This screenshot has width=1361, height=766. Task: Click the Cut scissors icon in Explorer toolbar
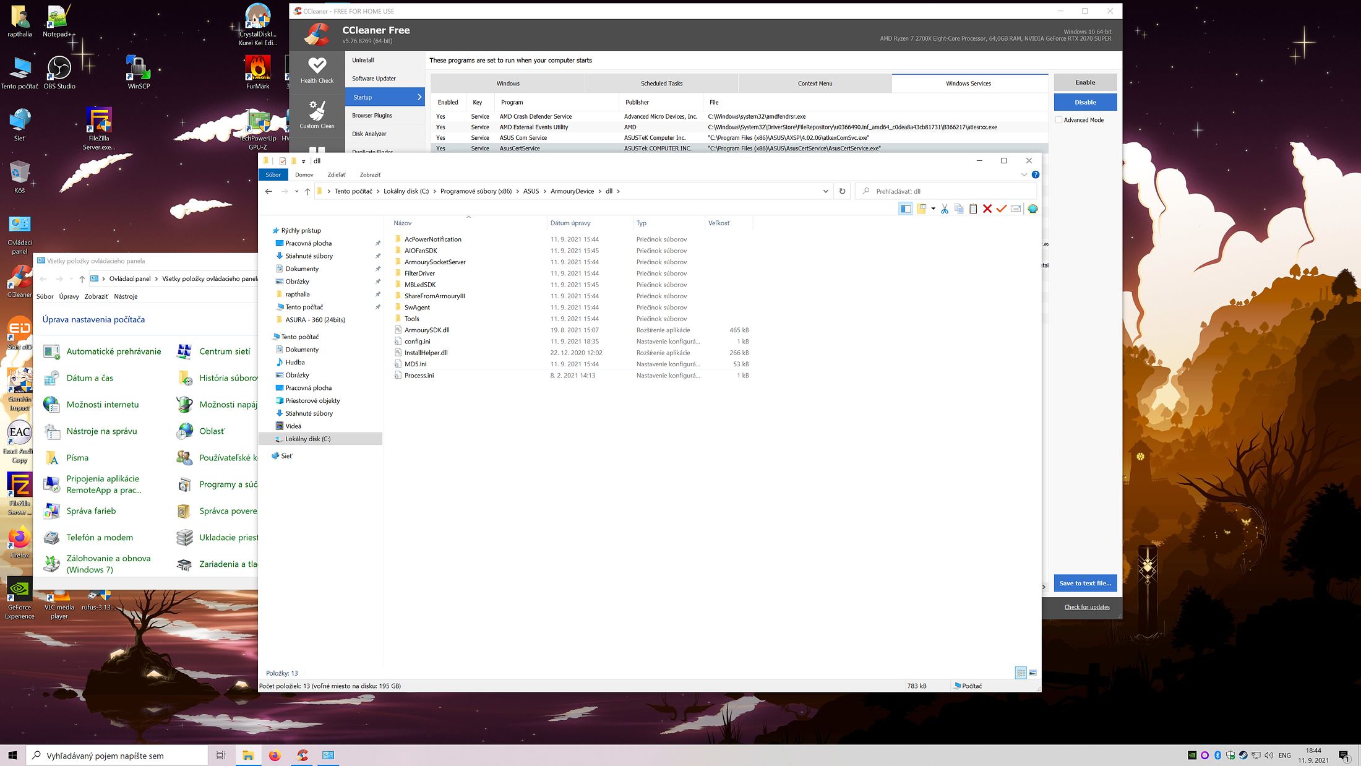pos(944,209)
